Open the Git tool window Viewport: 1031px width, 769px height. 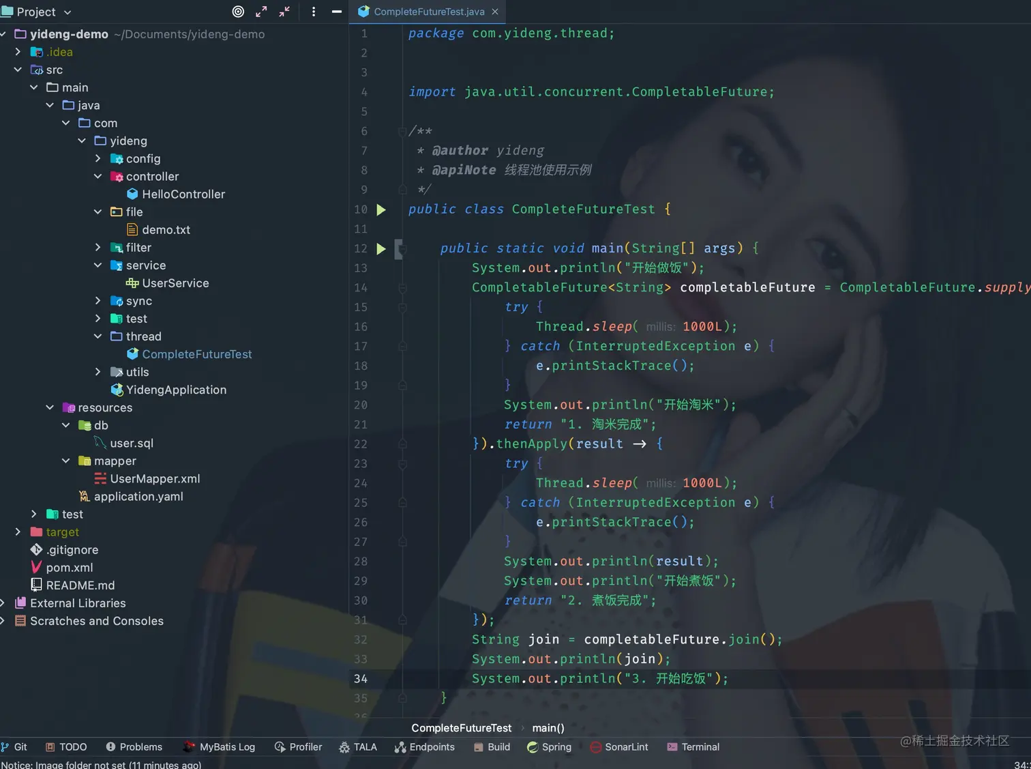click(x=14, y=746)
